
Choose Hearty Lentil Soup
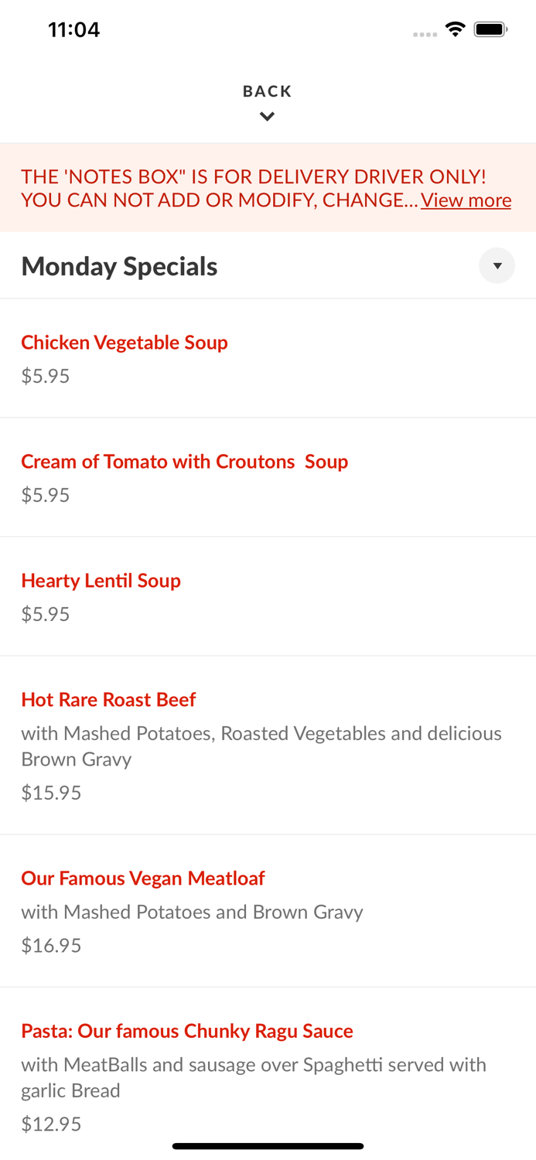(101, 580)
